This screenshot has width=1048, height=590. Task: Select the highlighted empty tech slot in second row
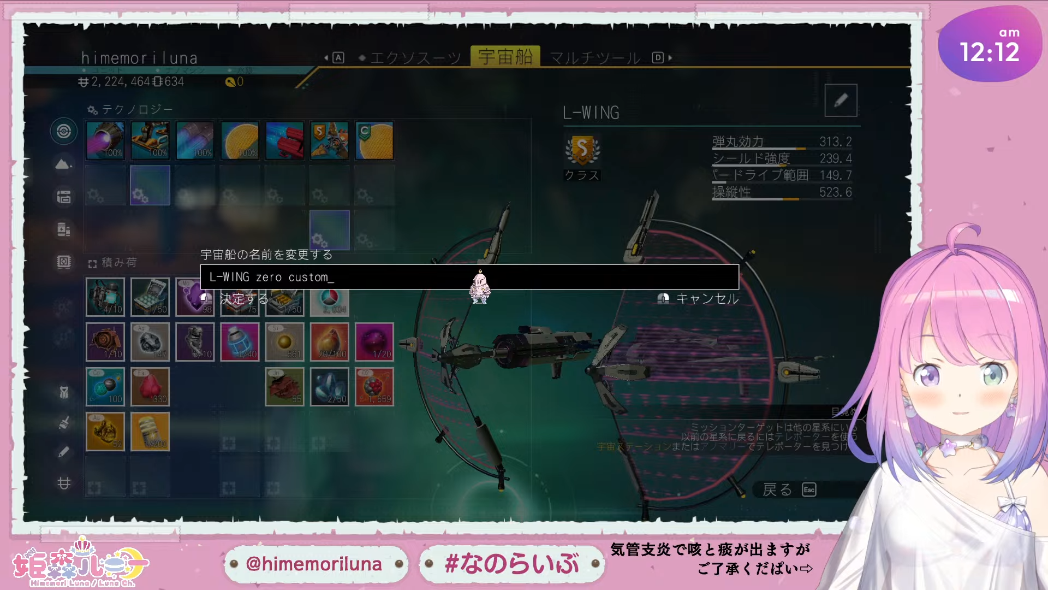[x=150, y=185]
